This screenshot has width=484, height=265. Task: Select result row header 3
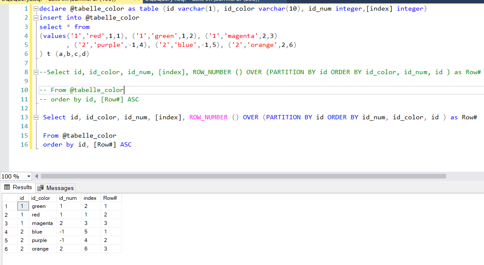9,223
